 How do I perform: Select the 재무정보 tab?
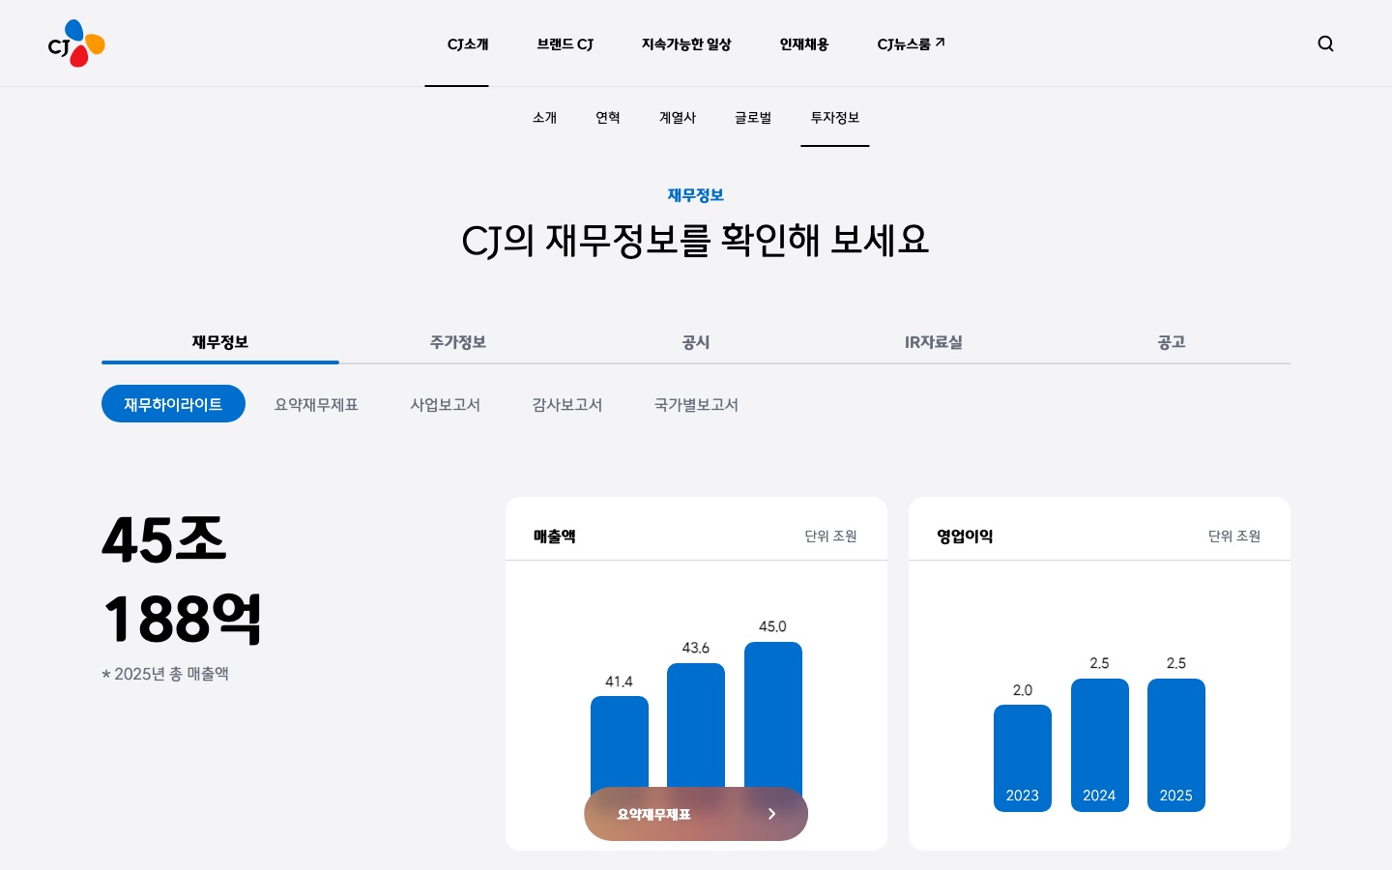coord(220,342)
